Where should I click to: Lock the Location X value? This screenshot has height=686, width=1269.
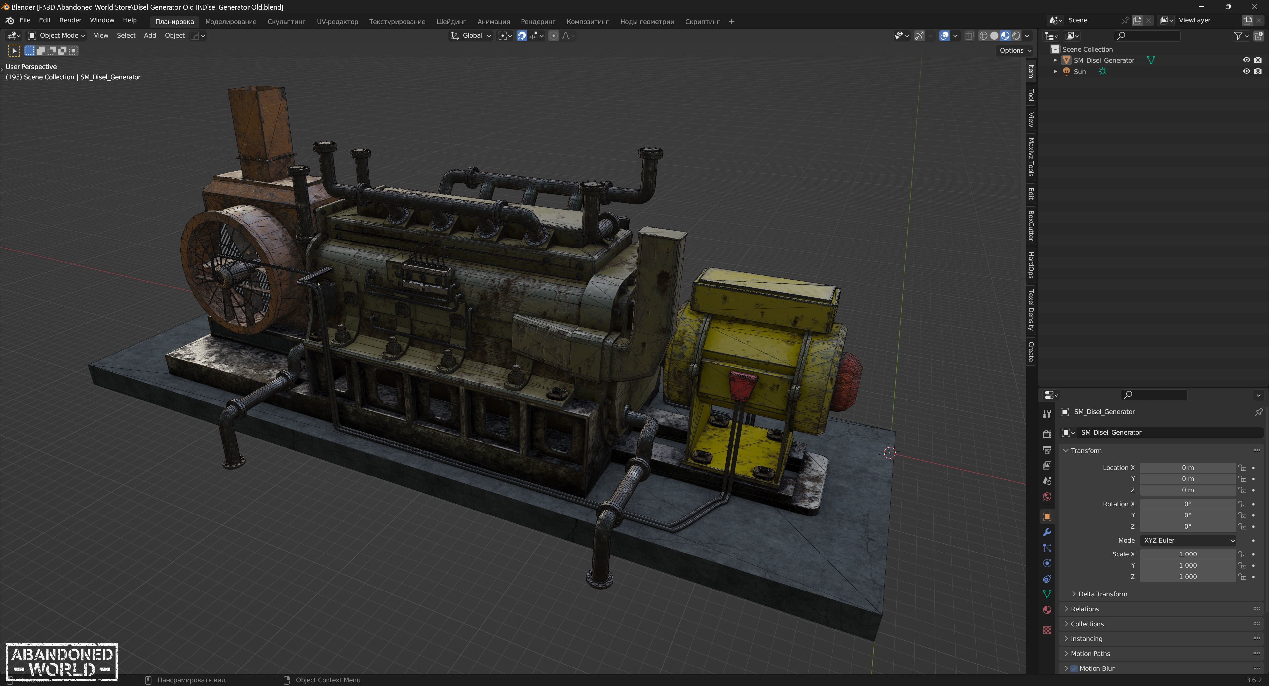pos(1243,468)
